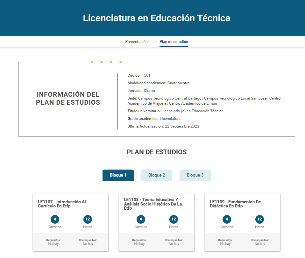Select the hours circle in LE1108 card
305x258 pixels.
coord(174,219)
